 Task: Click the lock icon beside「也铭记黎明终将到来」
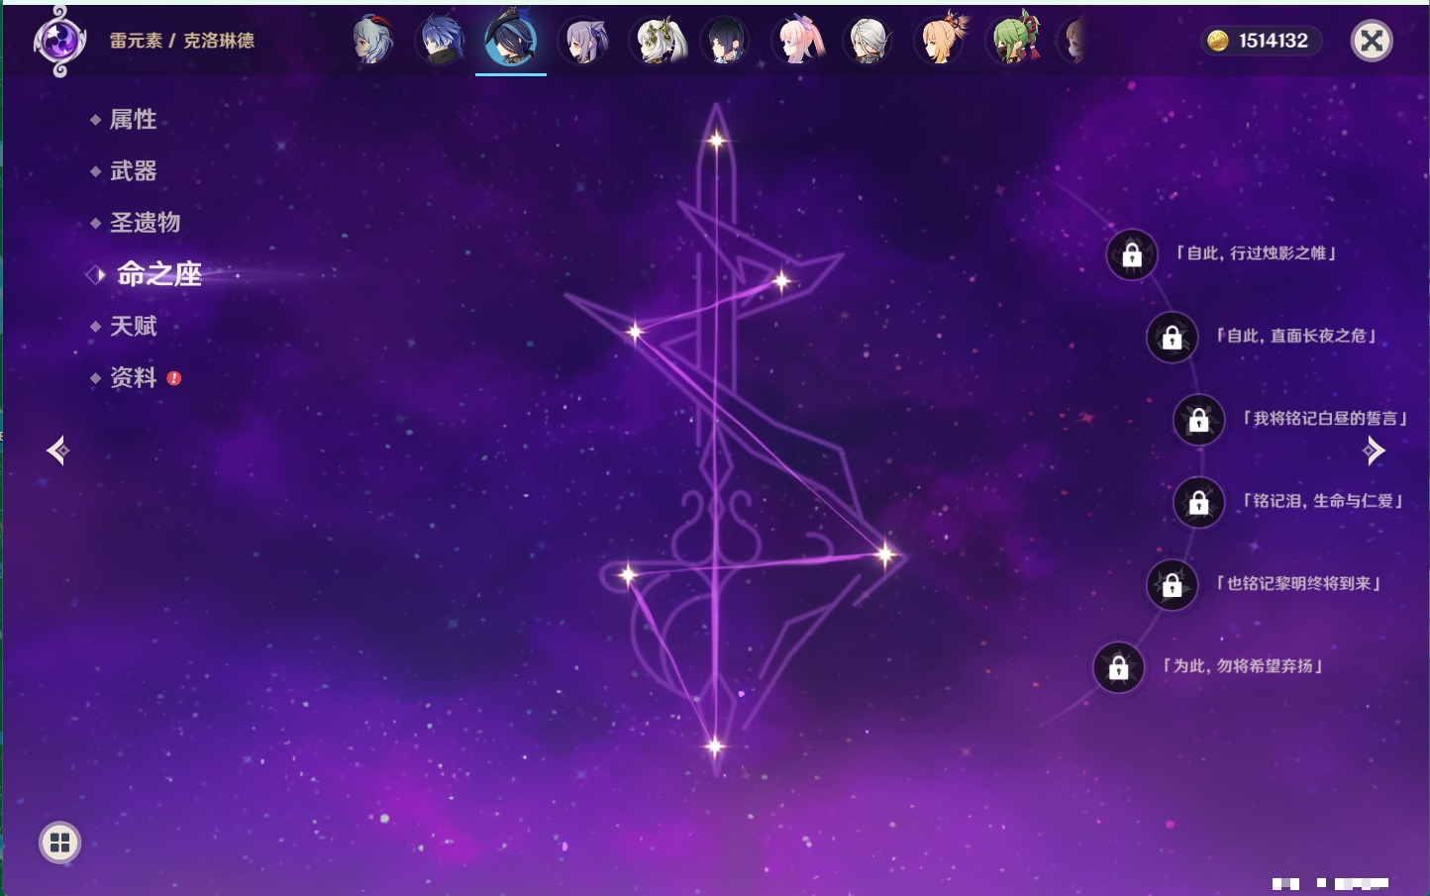click(1172, 585)
